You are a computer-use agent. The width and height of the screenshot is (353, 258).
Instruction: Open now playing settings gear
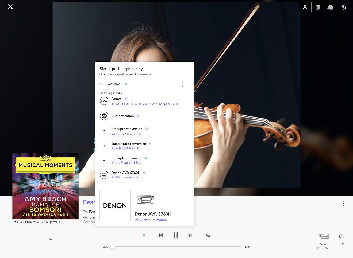pyautogui.click(x=344, y=7)
